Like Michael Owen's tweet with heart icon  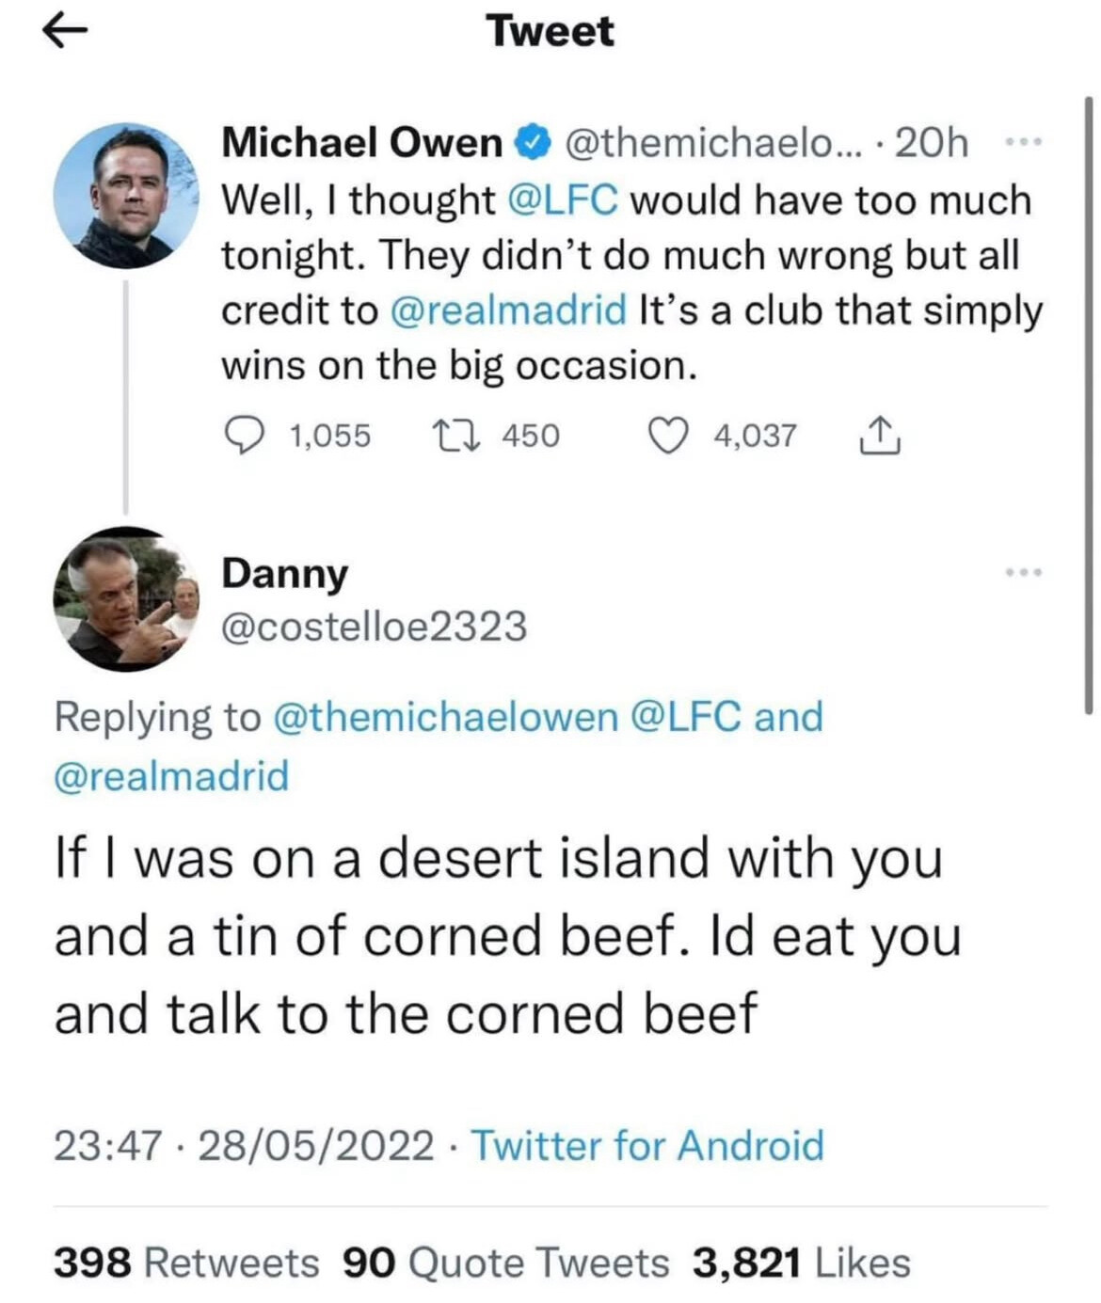(668, 436)
